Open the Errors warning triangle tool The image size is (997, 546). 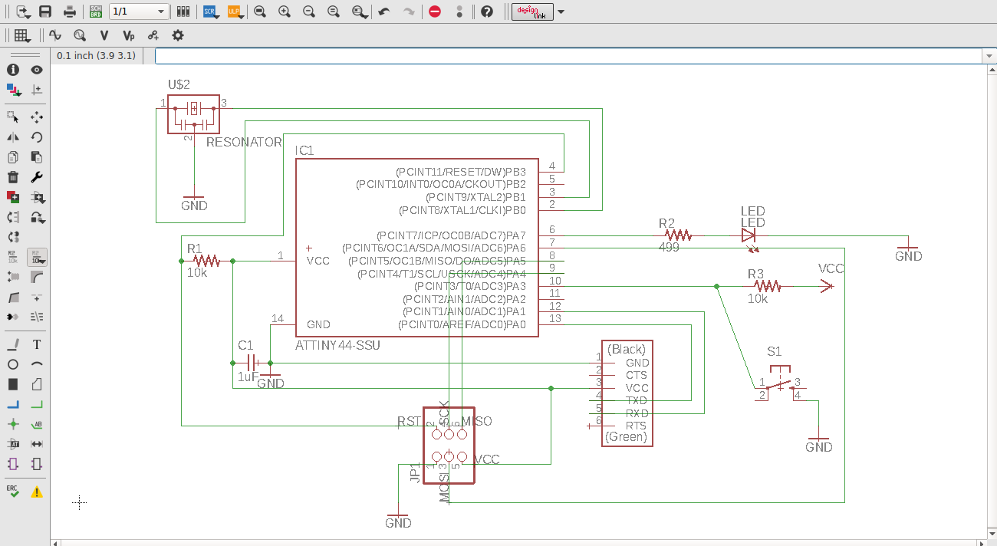pos(36,492)
